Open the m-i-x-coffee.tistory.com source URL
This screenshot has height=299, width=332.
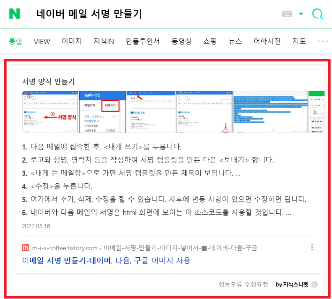point(144,248)
